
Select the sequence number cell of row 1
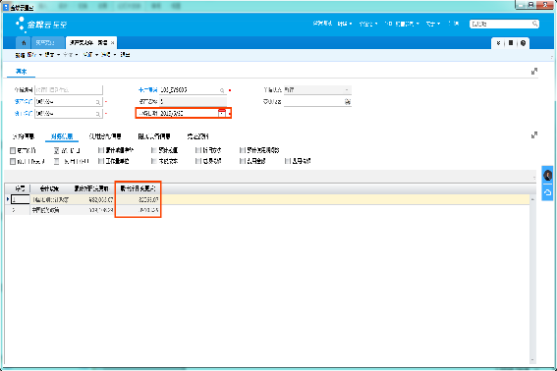pos(20,199)
